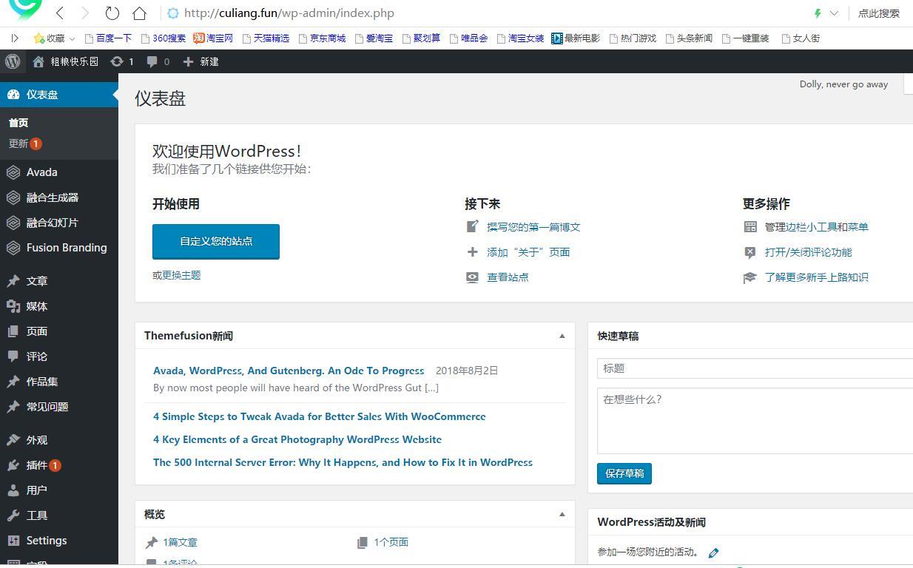913x568 pixels.
Task: Open the 插件 plugins menu
Action: 59,465
